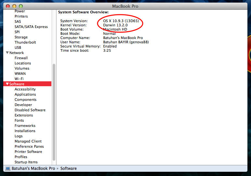
Task: Open the Firewall network item
Action: coord(21,58)
